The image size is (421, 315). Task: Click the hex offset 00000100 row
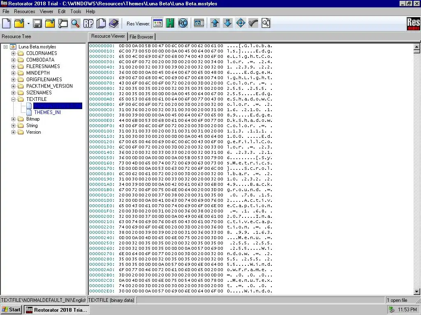tap(181, 131)
